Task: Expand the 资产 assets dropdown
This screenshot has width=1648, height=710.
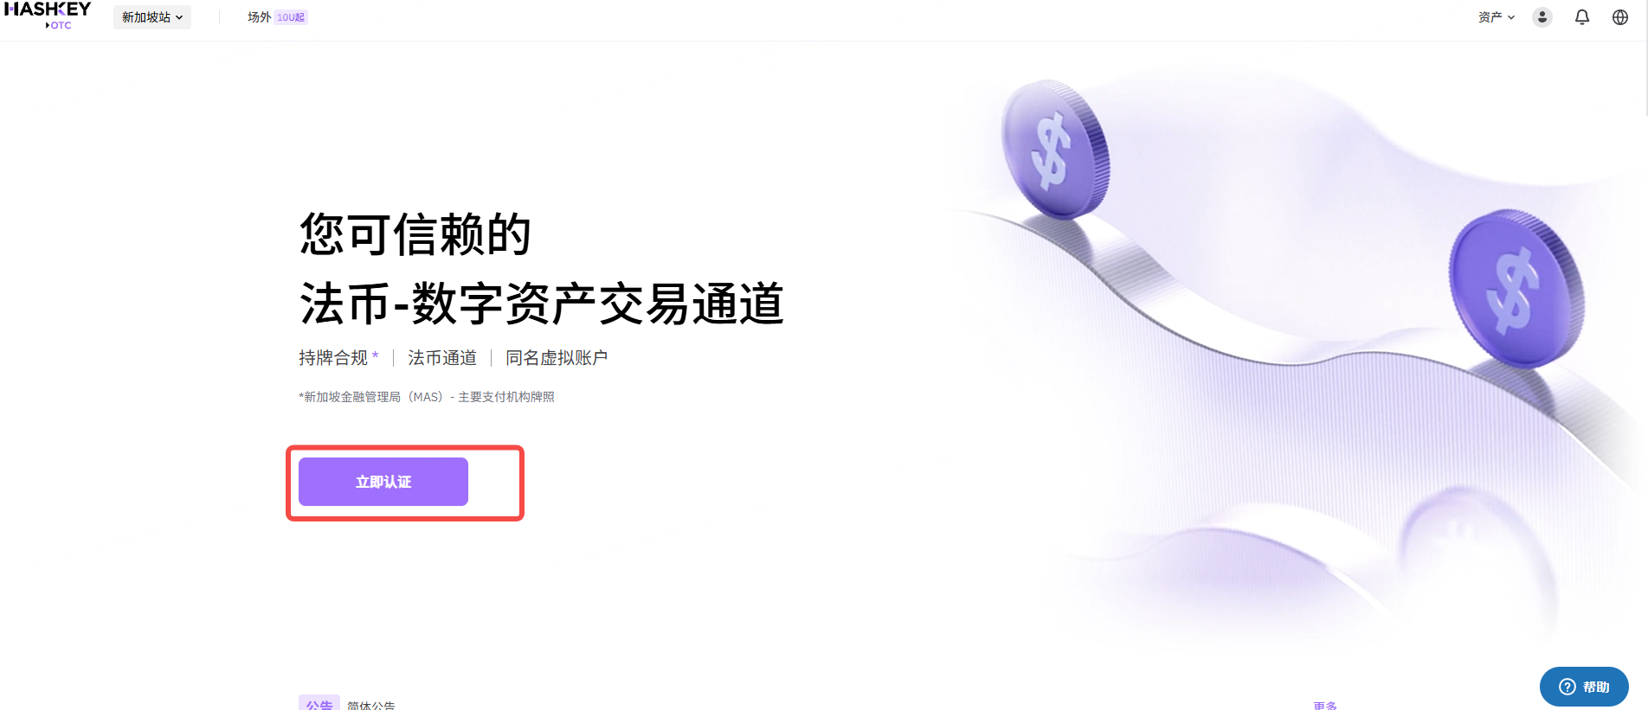Action: (x=1497, y=17)
